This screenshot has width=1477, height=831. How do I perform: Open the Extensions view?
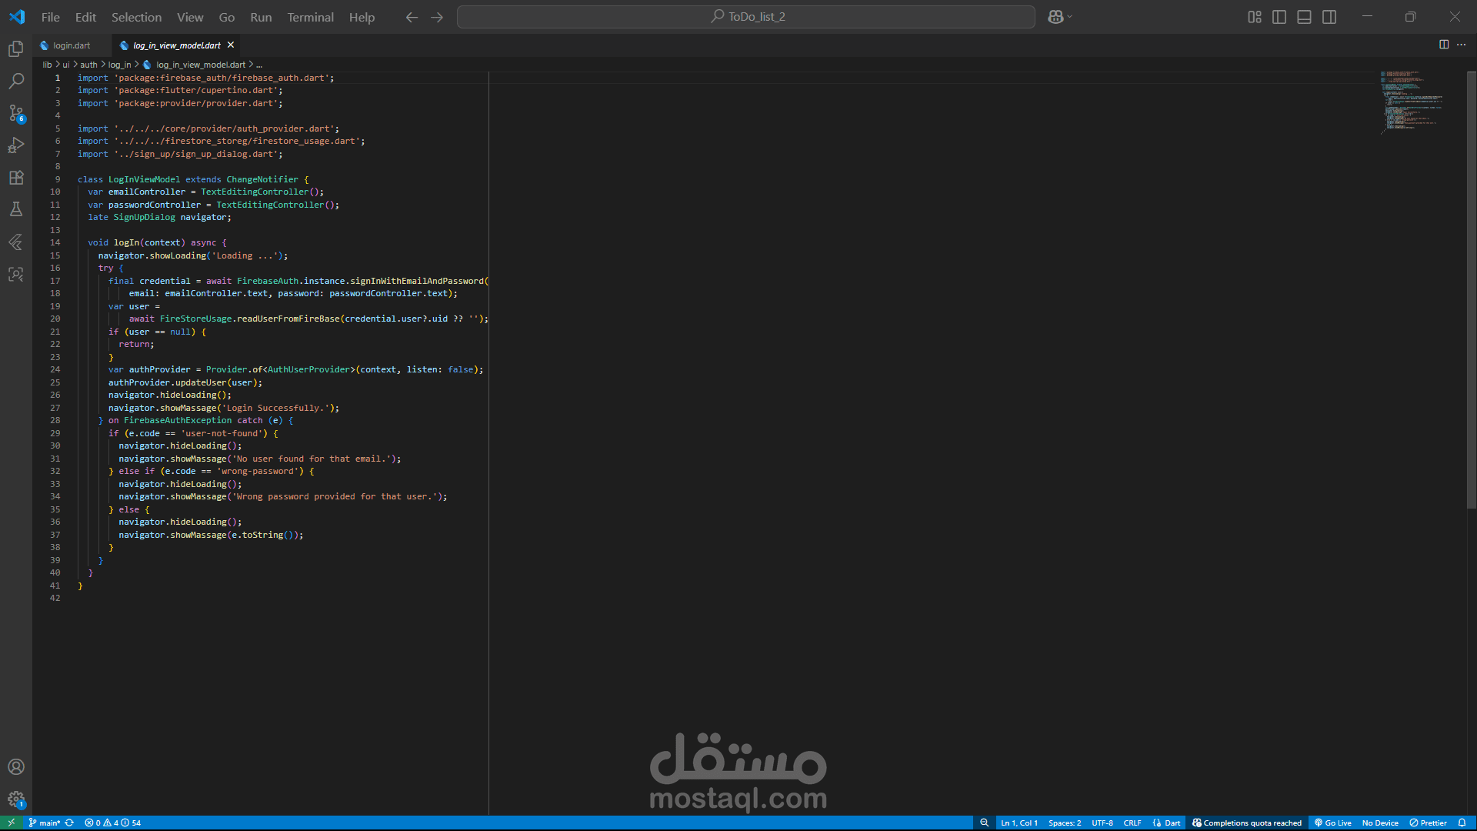point(16,178)
